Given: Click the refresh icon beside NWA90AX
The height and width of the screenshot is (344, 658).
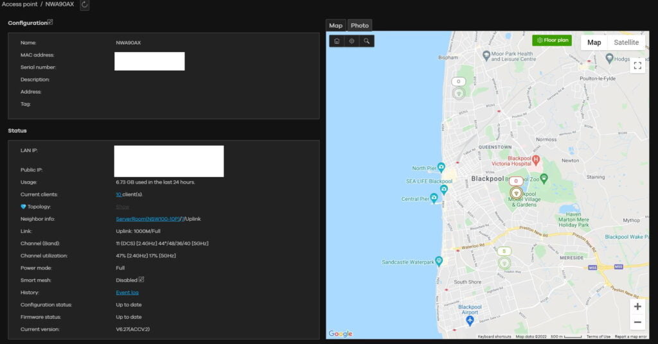Looking at the screenshot, I should 84,5.
